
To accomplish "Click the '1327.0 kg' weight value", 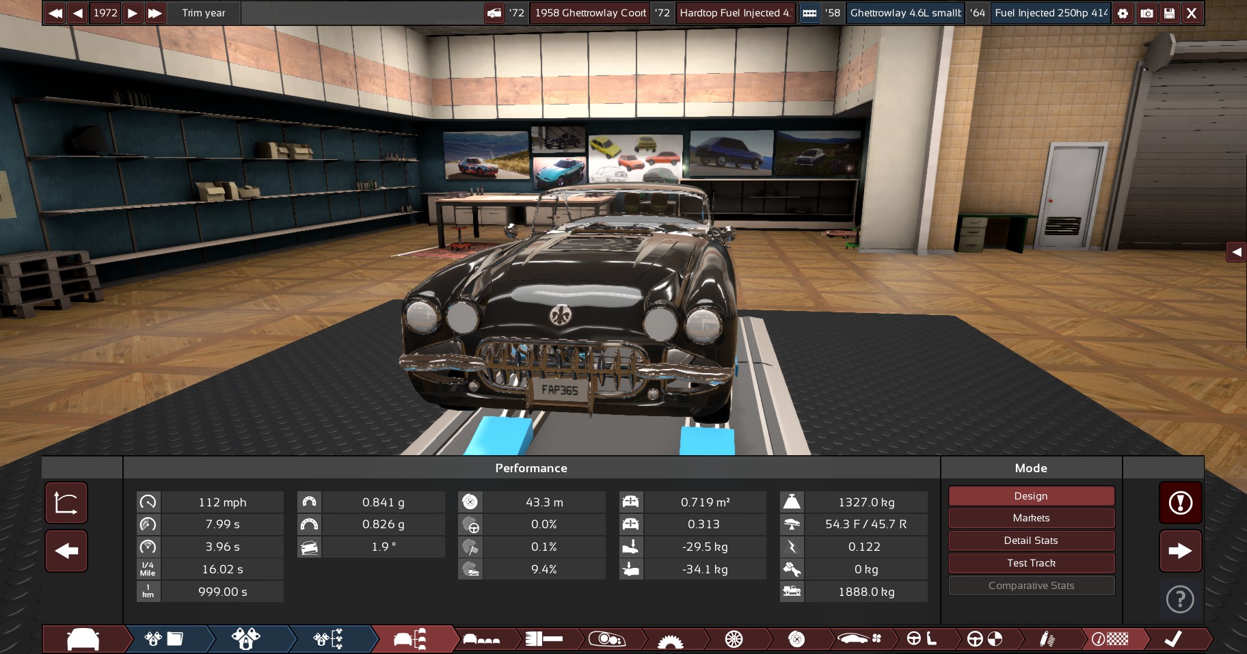I will point(866,502).
